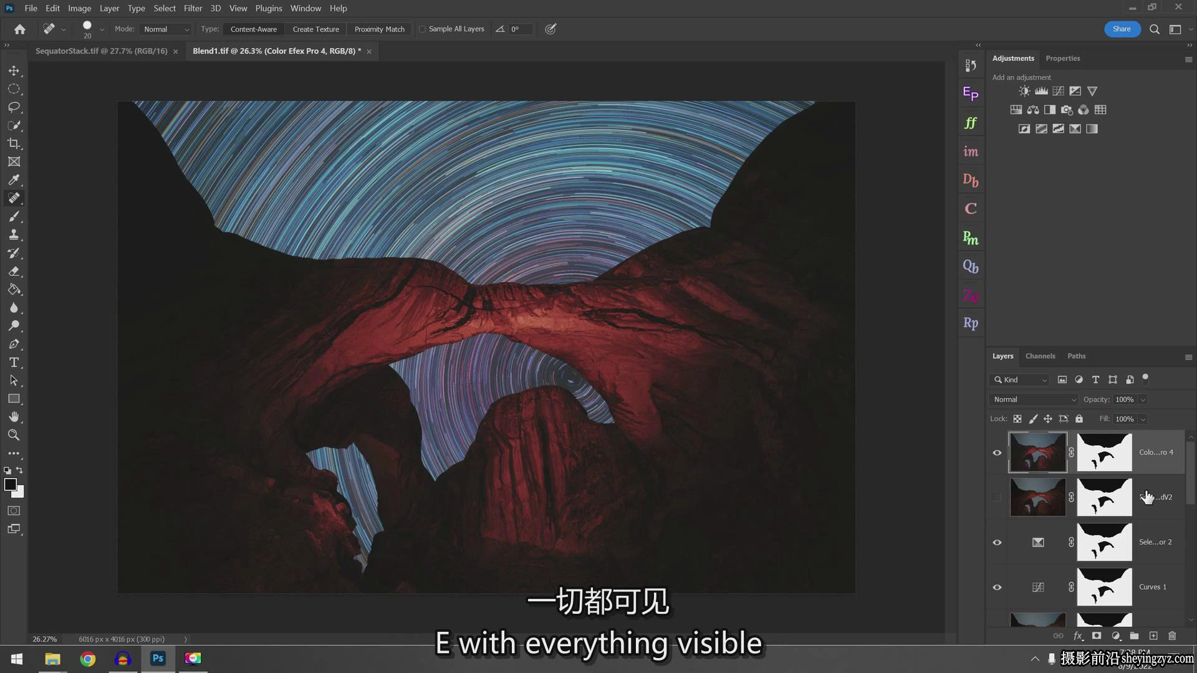Show the hidden dV2 layer
The image size is (1197, 673).
click(x=997, y=497)
